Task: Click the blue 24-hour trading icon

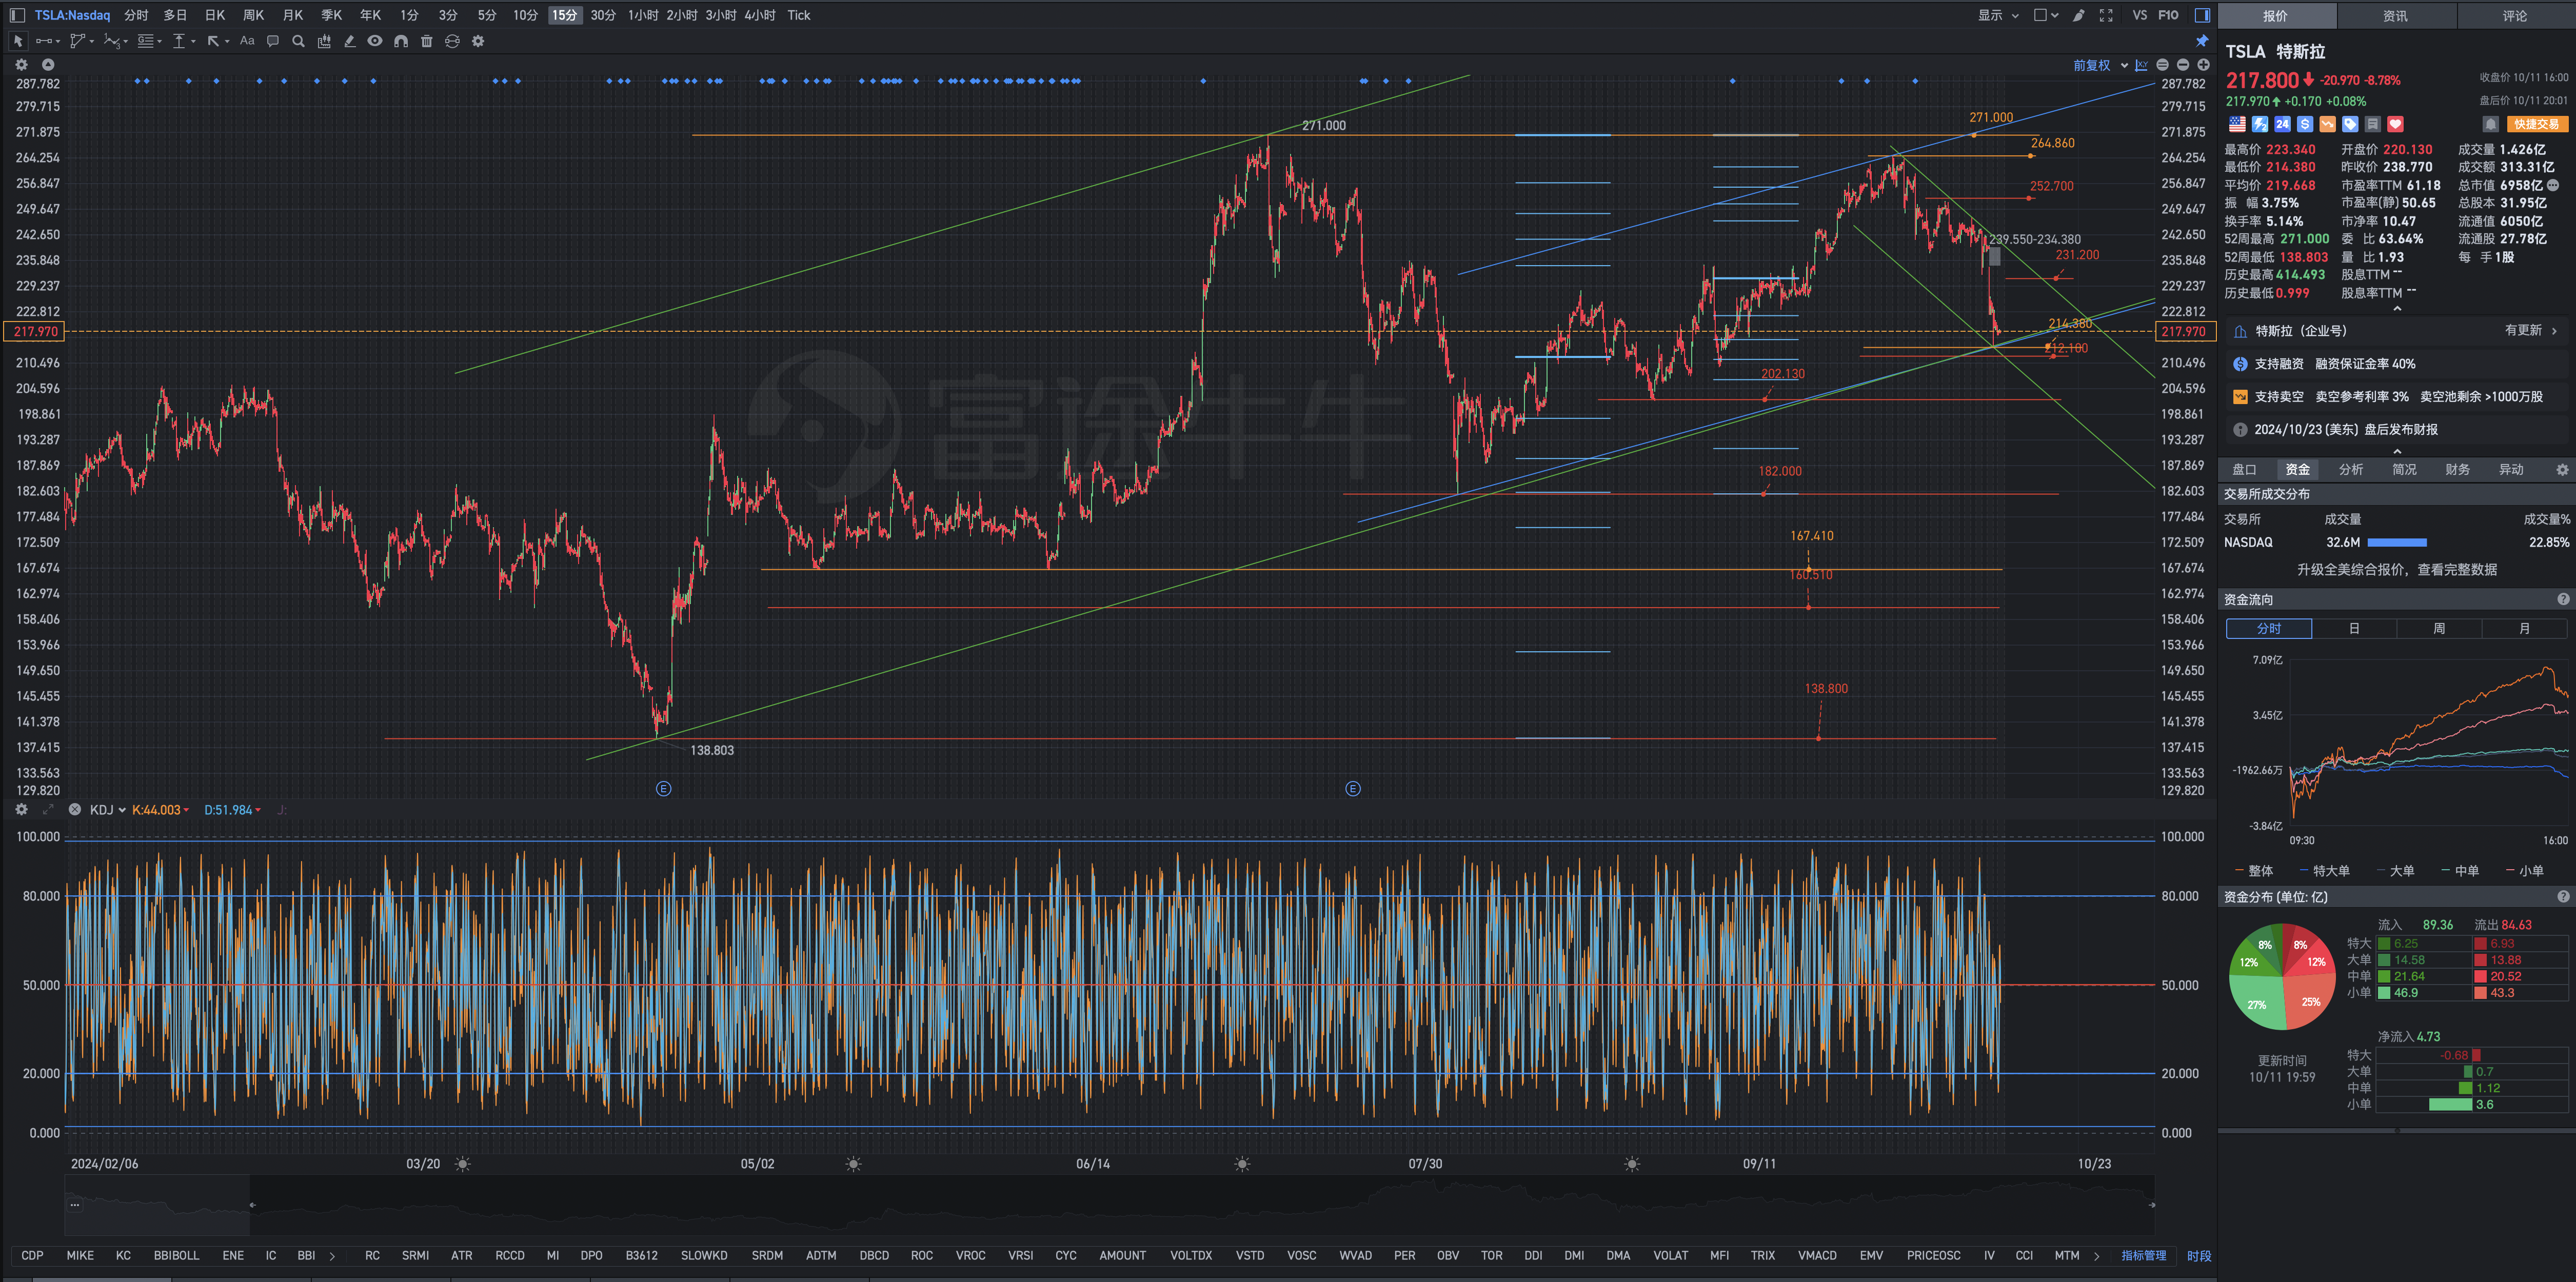Action: point(2282,124)
